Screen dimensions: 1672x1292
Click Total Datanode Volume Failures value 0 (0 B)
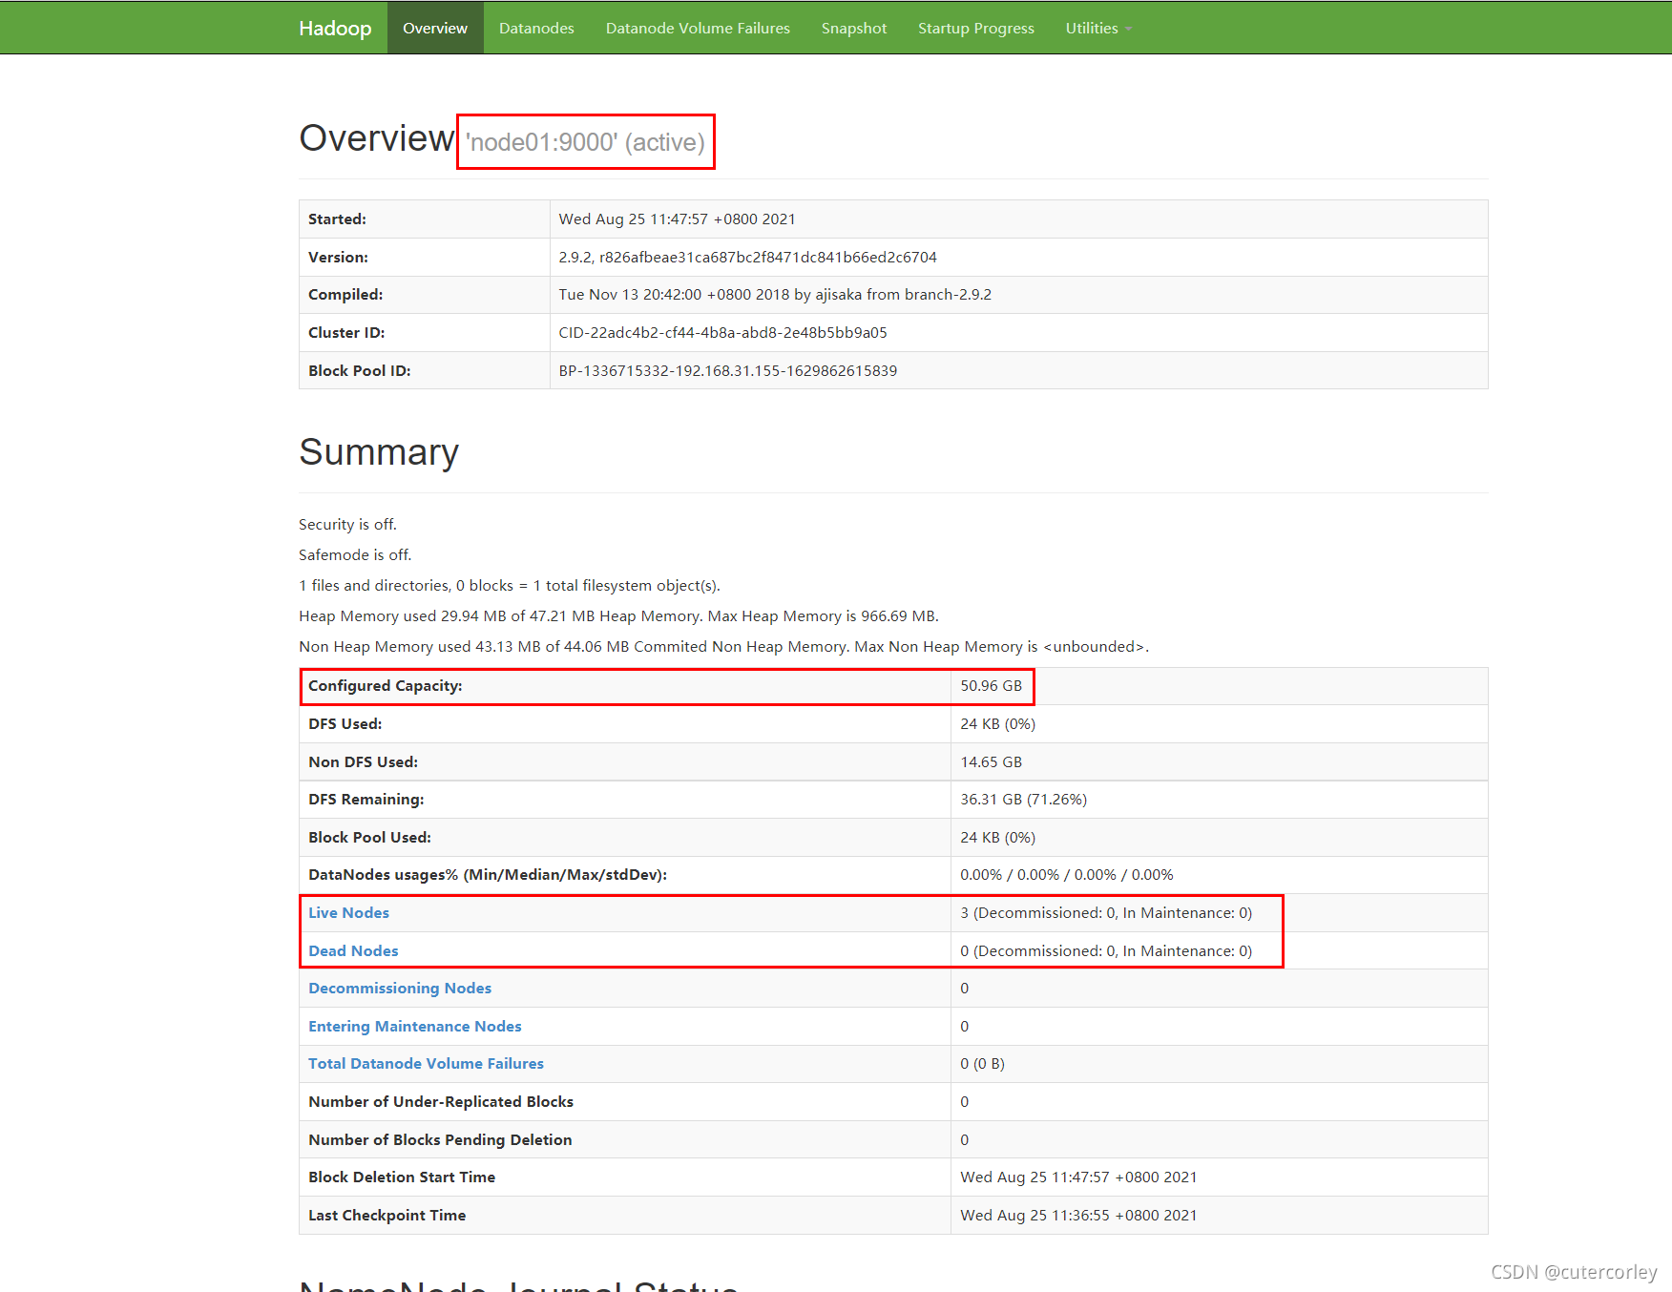(x=983, y=1064)
